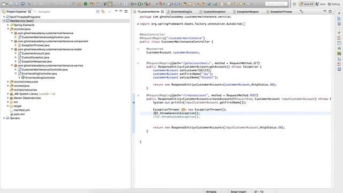Click the Quick Access search field
This screenshot has height=193, width=343.
pyautogui.click(x=277, y=4)
